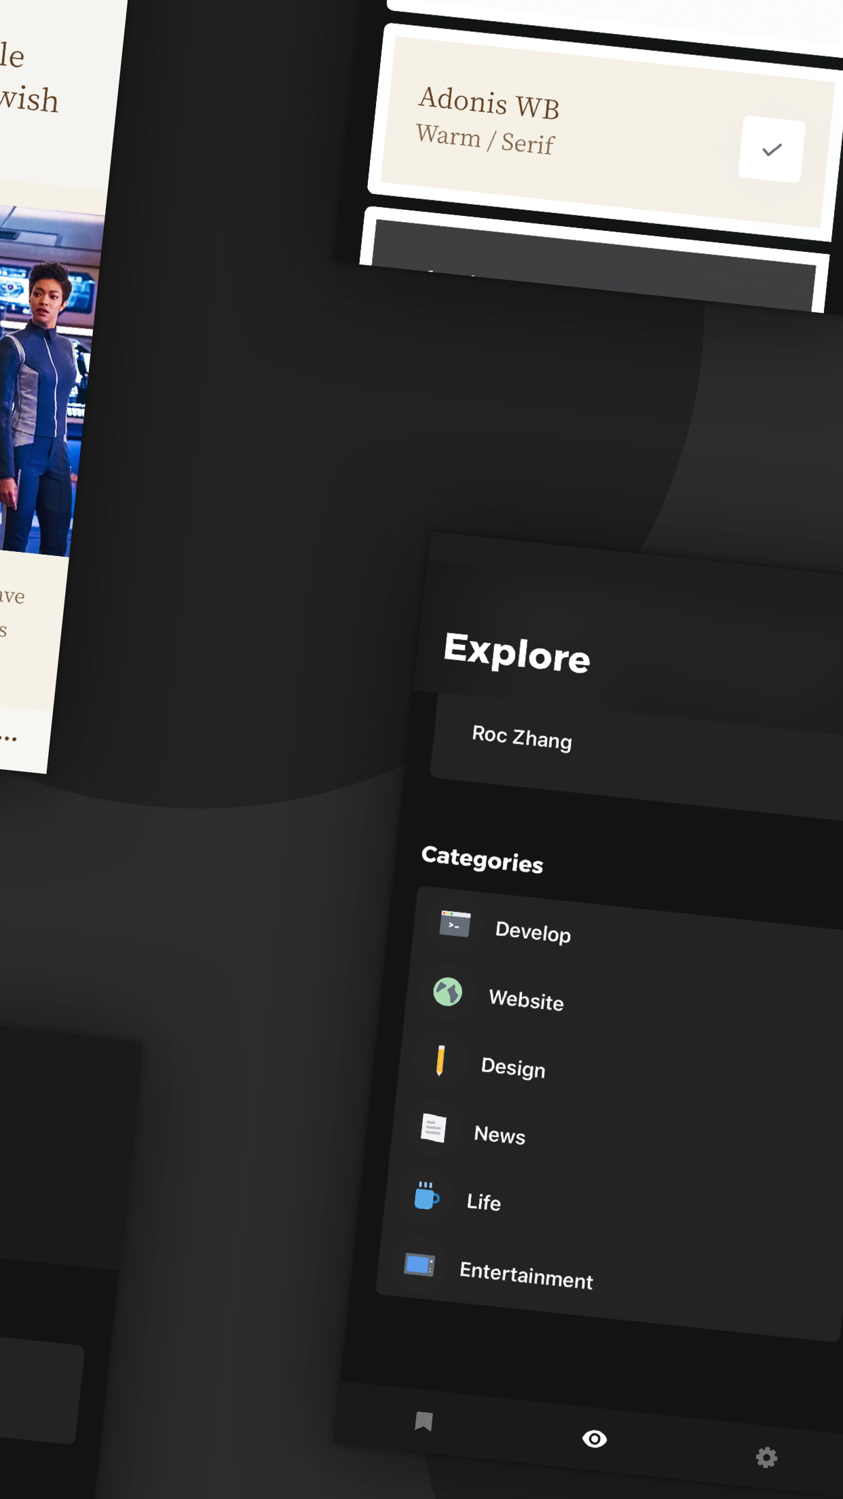Tap the Entertainment TV icon
843x1499 pixels.
tap(419, 1265)
